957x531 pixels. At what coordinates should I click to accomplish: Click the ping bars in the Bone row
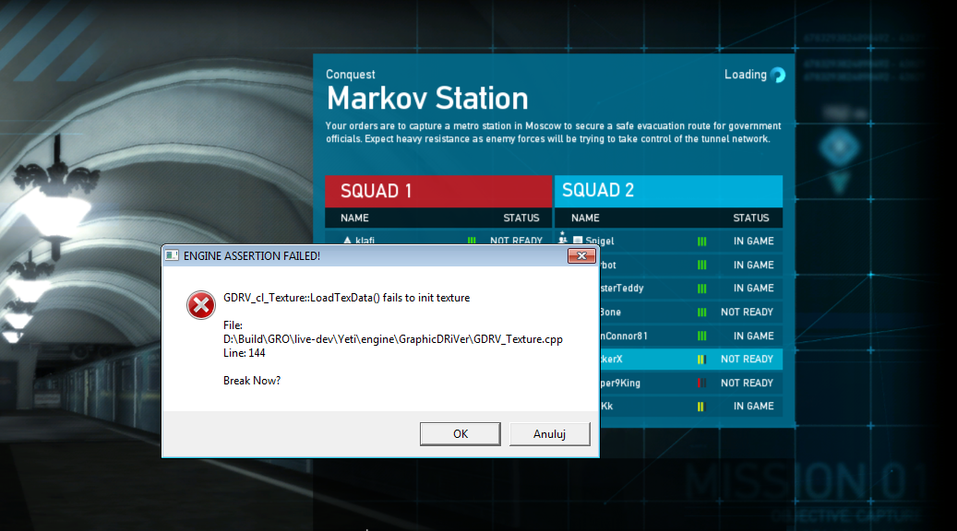click(702, 313)
